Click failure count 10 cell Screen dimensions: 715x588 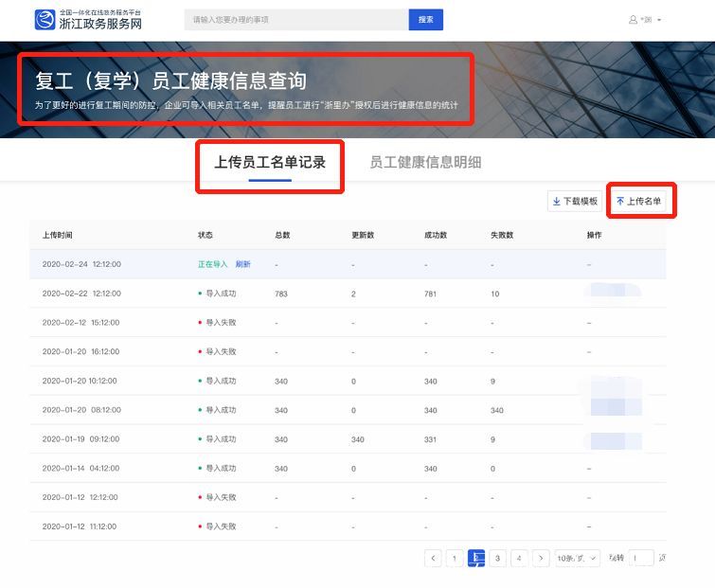click(495, 294)
